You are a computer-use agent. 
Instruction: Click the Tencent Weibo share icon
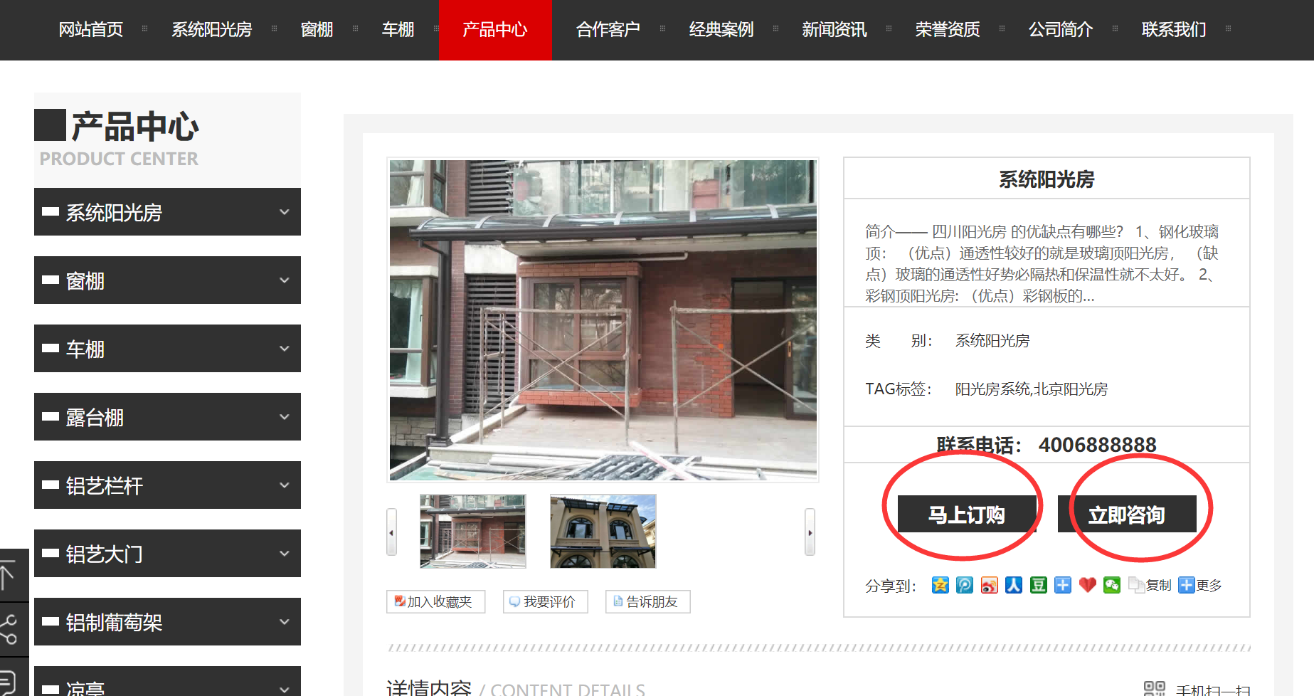pos(965,585)
